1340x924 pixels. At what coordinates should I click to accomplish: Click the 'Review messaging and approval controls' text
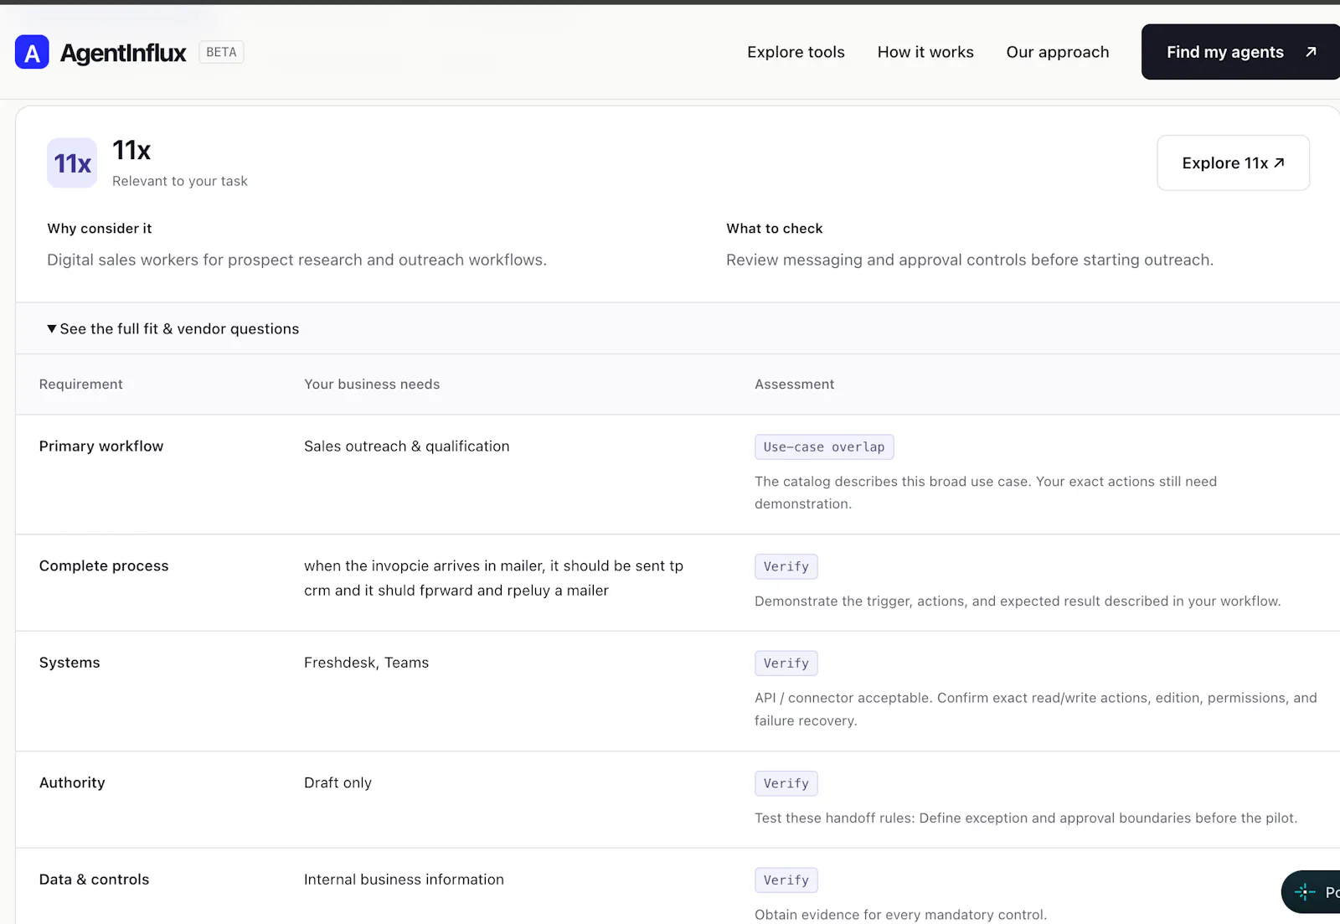[970, 260]
